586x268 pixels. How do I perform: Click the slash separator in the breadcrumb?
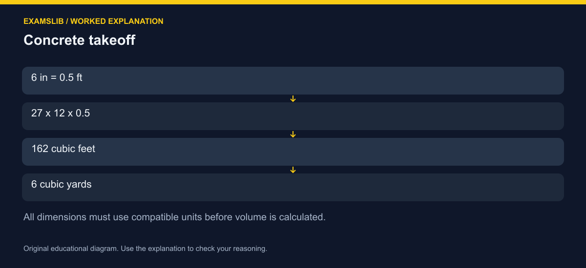[x=67, y=21]
